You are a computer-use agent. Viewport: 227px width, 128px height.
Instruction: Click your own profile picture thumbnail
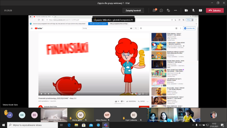tap(213, 115)
